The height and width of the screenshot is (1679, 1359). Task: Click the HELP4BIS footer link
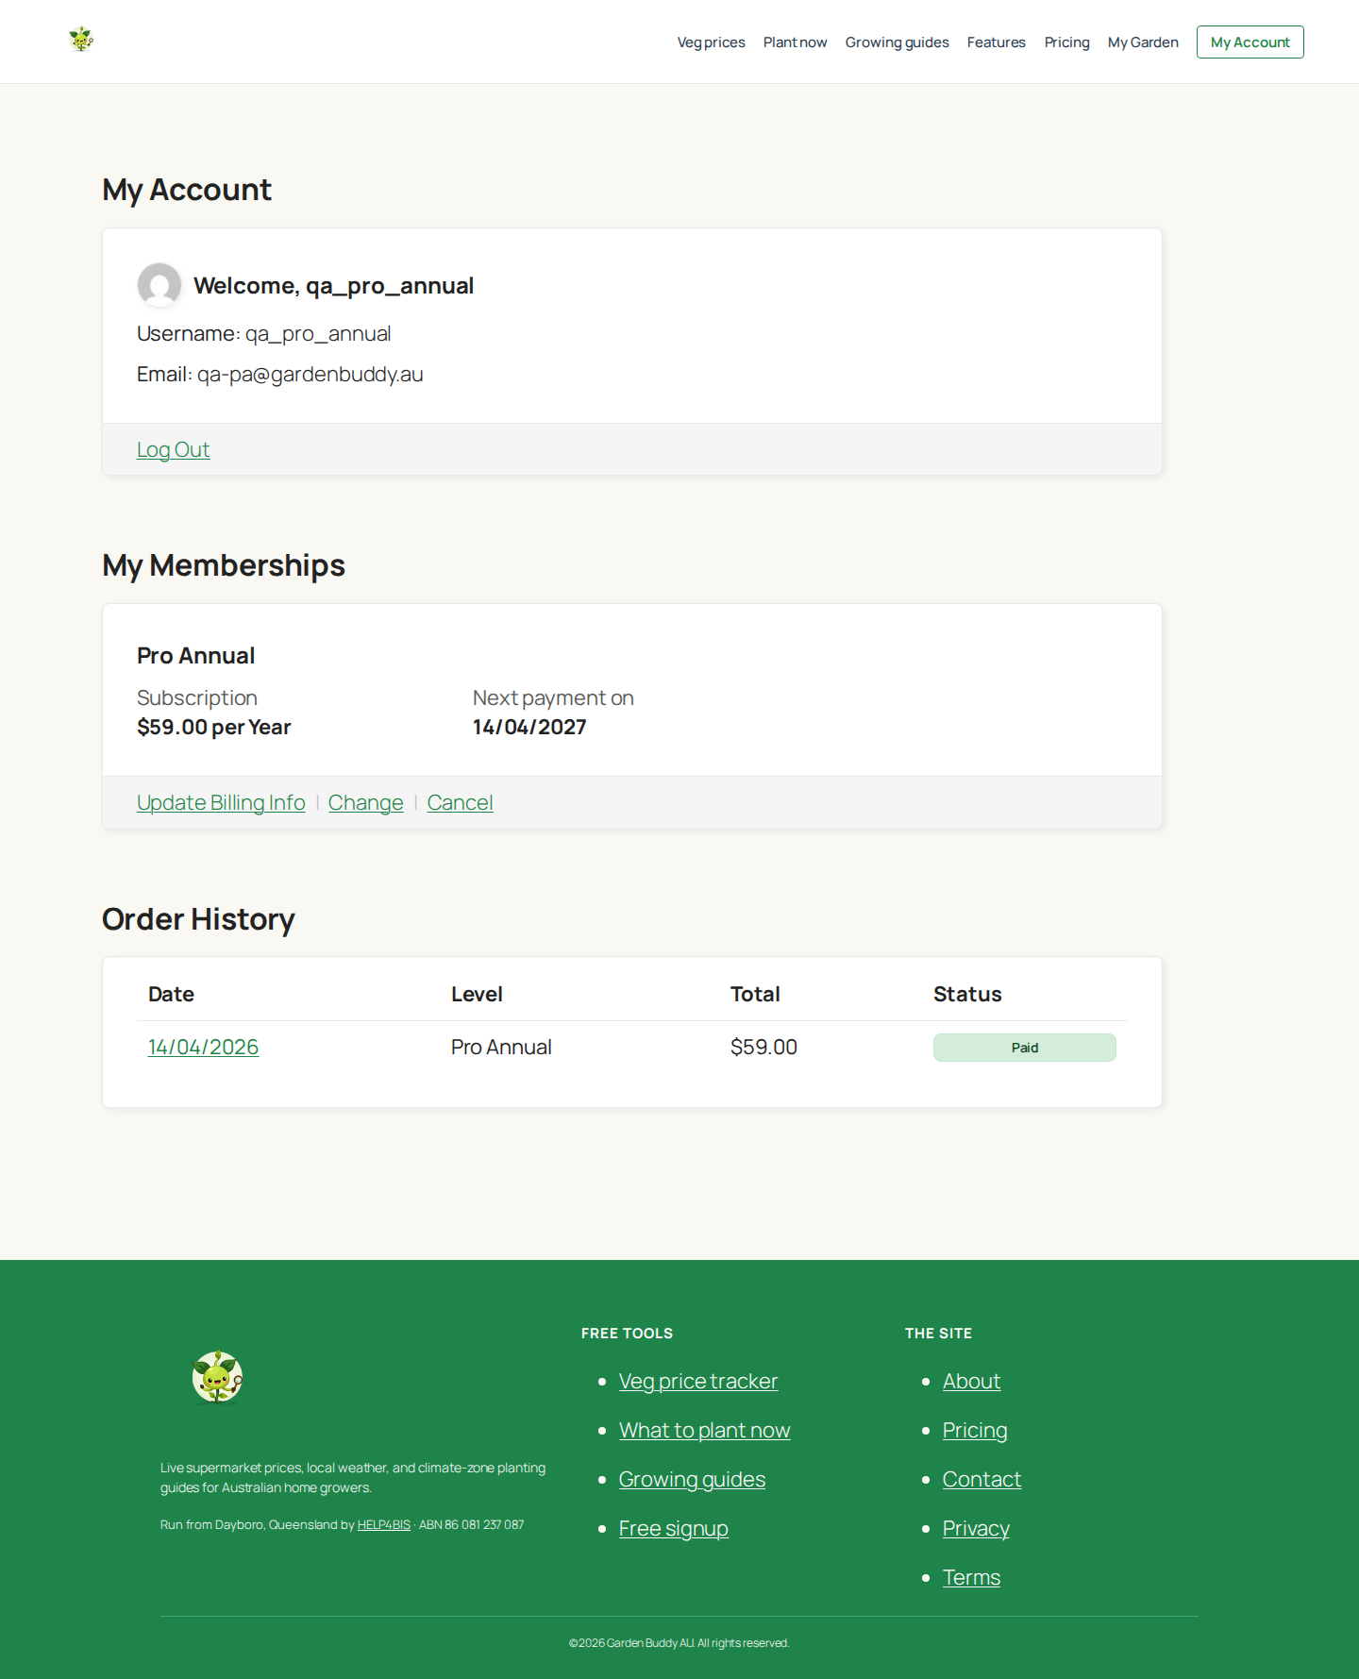pos(383,1525)
